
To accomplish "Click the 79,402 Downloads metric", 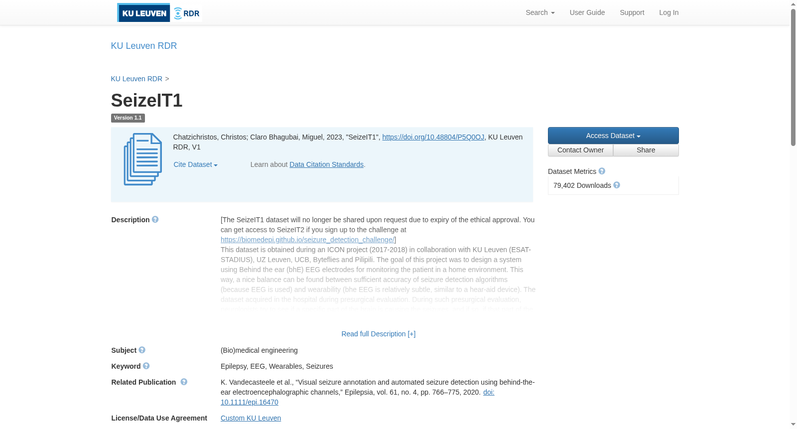I will pos(582,185).
